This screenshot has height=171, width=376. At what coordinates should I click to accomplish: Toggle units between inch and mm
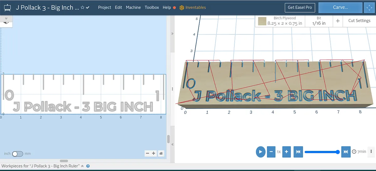[18, 154]
